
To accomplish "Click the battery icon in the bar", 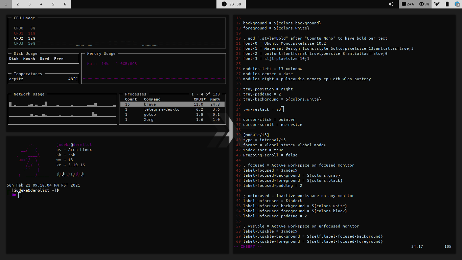I will (x=447, y=4).
